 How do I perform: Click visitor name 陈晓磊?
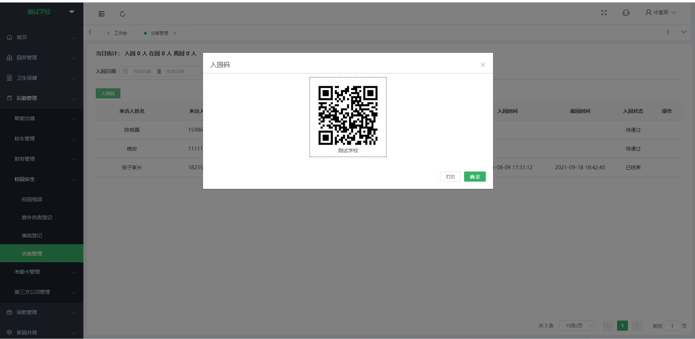(x=132, y=130)
